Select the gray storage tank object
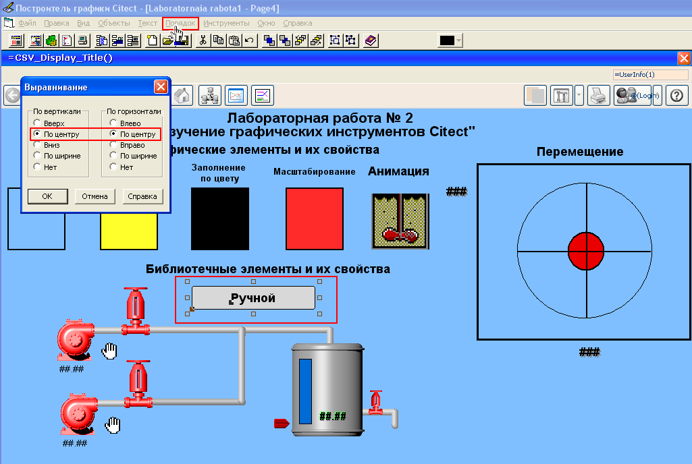 (x=327, y=390)
